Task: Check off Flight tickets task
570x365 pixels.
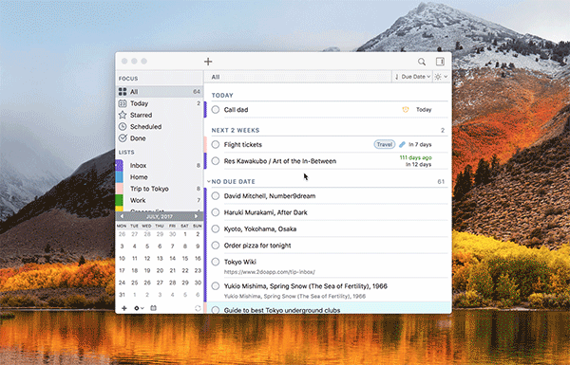Action: tap(216, 144)
